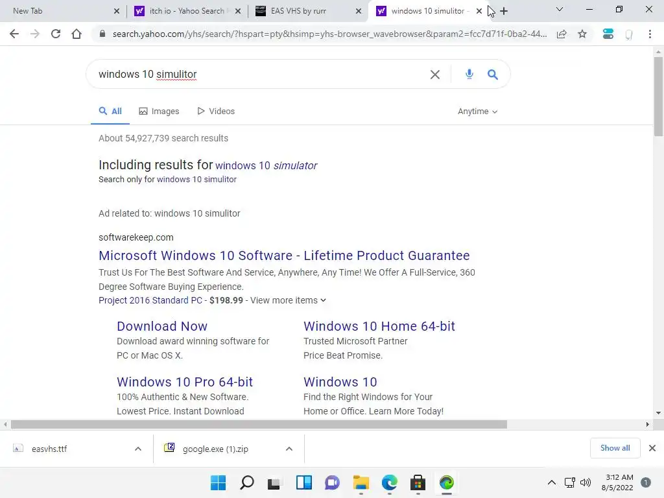
Task: Bookmark this page with the star
Action: (582, 34)
